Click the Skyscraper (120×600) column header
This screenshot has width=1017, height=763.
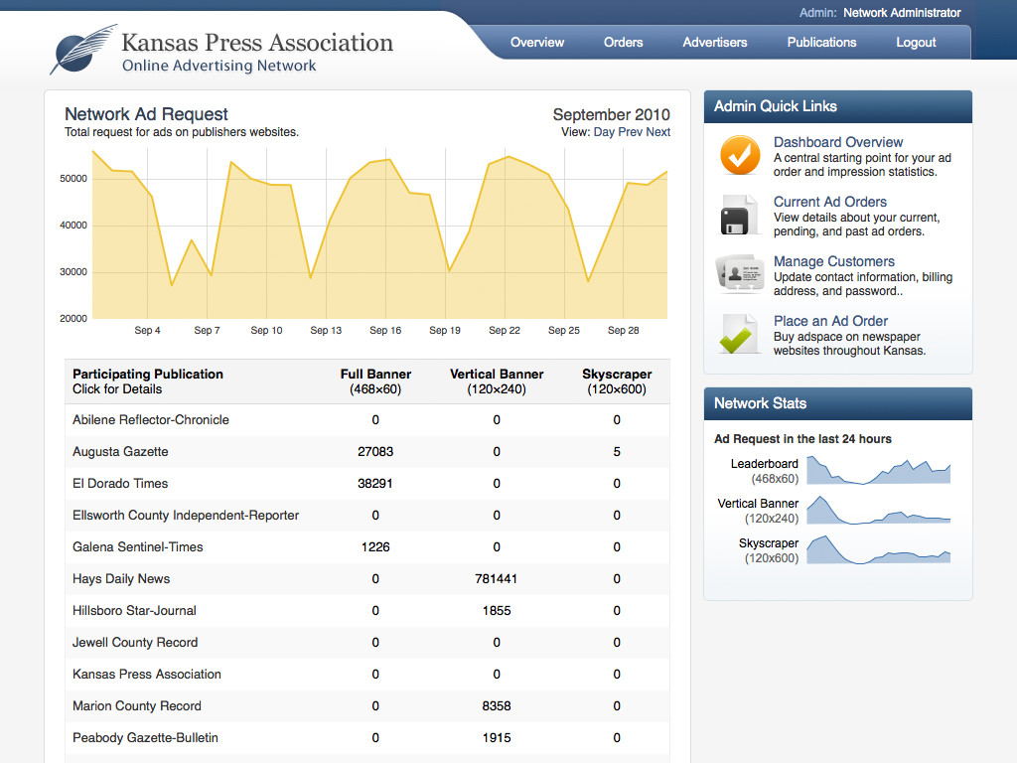point(617,381)
